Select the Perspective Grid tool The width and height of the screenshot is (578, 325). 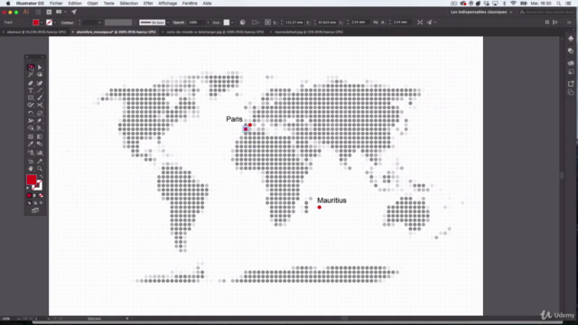tap(40, 128)
